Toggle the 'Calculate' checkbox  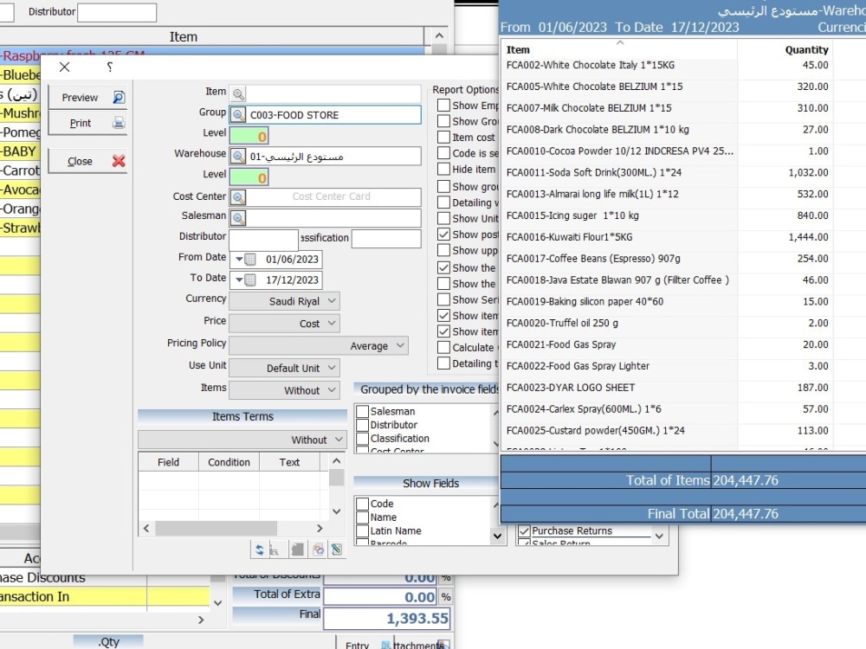(x=443, y=347)
